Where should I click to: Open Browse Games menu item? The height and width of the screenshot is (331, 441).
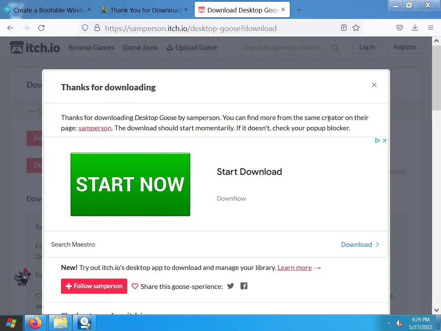[x=91, y=48]
